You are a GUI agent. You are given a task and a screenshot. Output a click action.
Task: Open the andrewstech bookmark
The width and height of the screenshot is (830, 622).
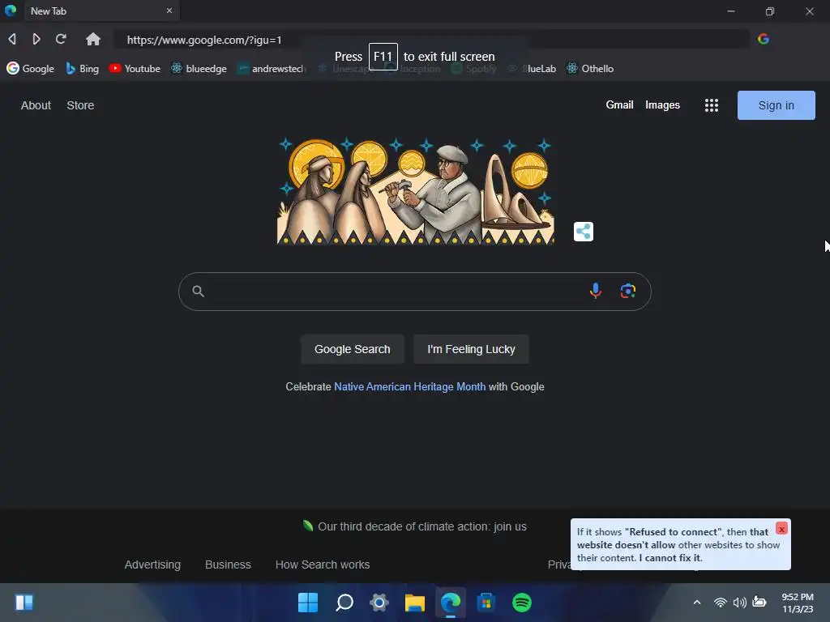tap(271, 68)
